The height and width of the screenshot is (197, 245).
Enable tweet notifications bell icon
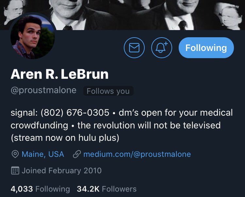pyautogui.click(x=162, y=48)
